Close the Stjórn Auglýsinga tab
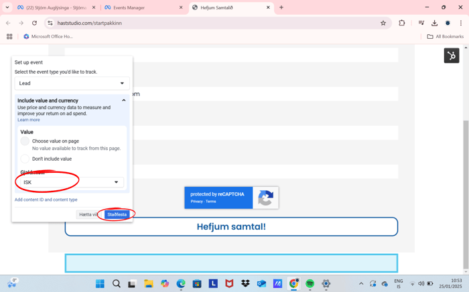The width and height of the screenshot is (469, 292). (x=94, y=7)
